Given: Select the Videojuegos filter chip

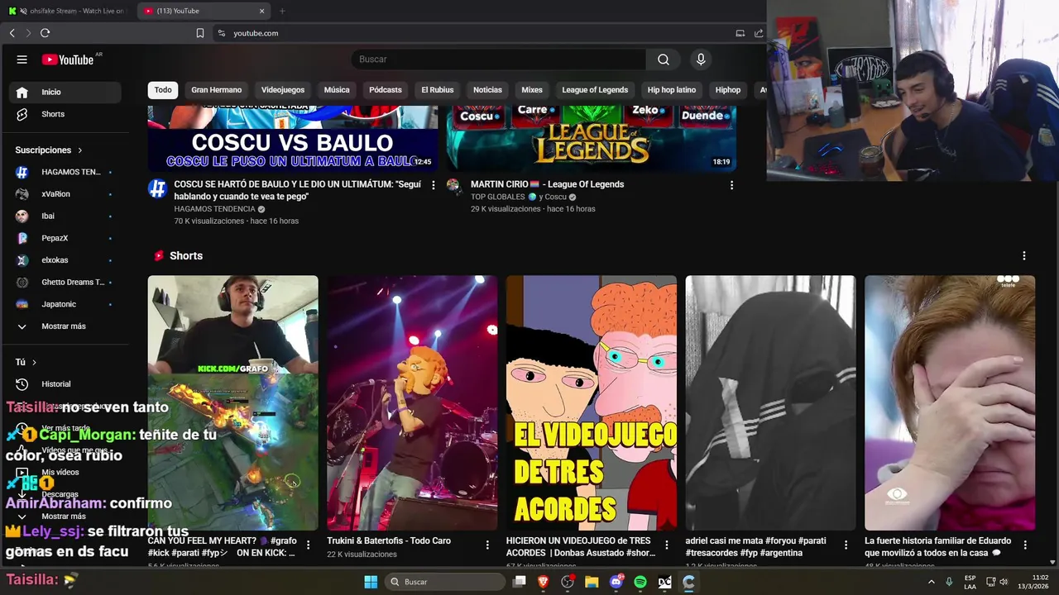Looking at the screenshot, I should pos(283,90).
